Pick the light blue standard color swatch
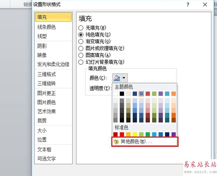The image size is (217, 176). point(154,134)
